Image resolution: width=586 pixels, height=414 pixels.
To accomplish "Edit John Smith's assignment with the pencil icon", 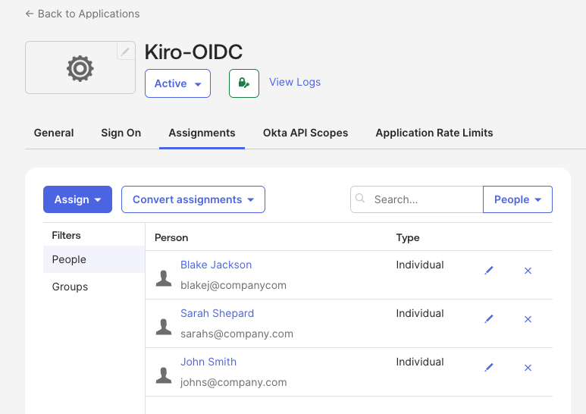I will point(489,368).
